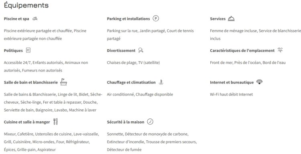Click the bathtub icon next to Salle de bain
The width and height of the screenshot is (301, 154).
63,82
